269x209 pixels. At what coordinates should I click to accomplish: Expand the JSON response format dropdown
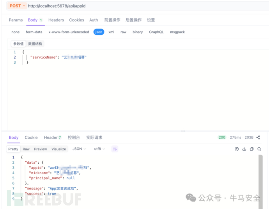[x=79, y=149]
